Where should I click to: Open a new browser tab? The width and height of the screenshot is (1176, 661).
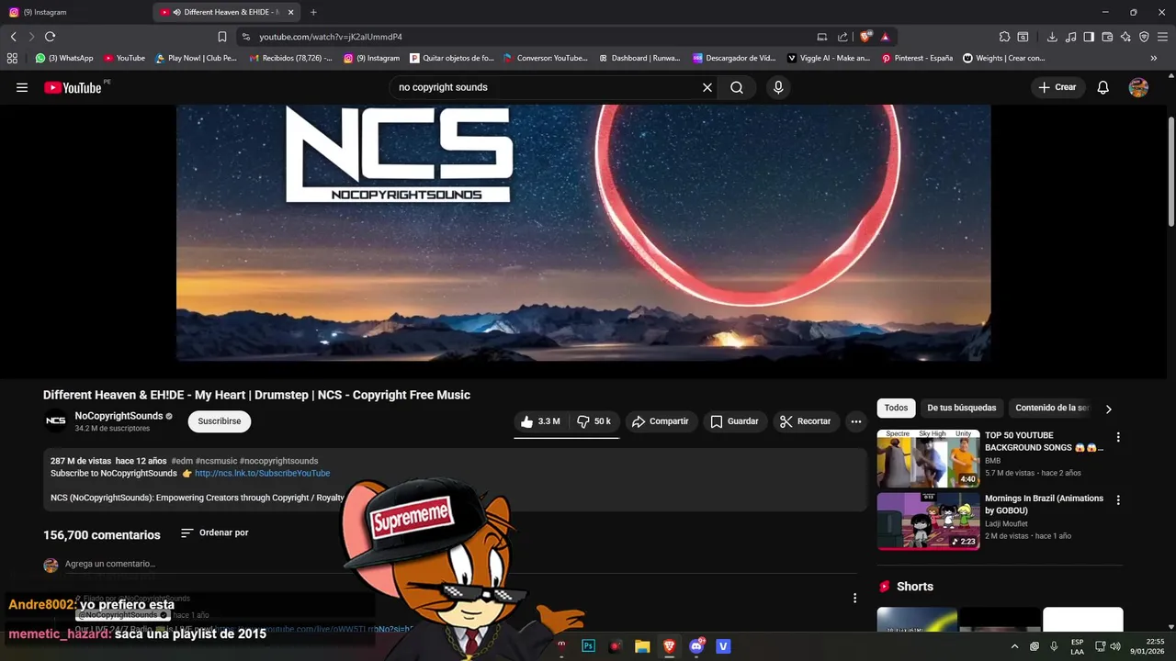pos(313,12)
